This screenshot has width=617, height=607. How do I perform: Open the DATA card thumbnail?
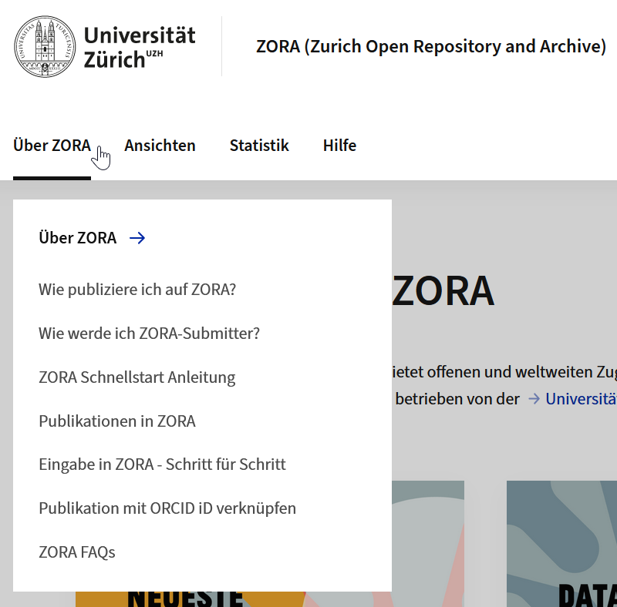tap(561, 544)
